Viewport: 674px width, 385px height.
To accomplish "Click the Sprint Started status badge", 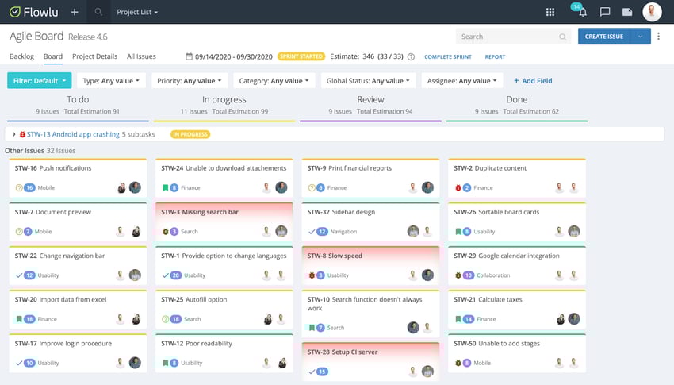I will [301, 56].
